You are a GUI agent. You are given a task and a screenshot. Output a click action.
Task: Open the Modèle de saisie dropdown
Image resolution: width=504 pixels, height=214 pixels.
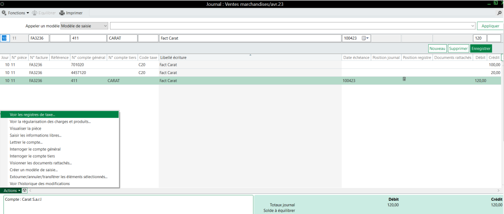point(104,26)
